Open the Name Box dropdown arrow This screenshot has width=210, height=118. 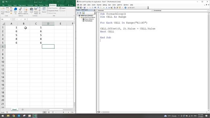click(11, 19)
